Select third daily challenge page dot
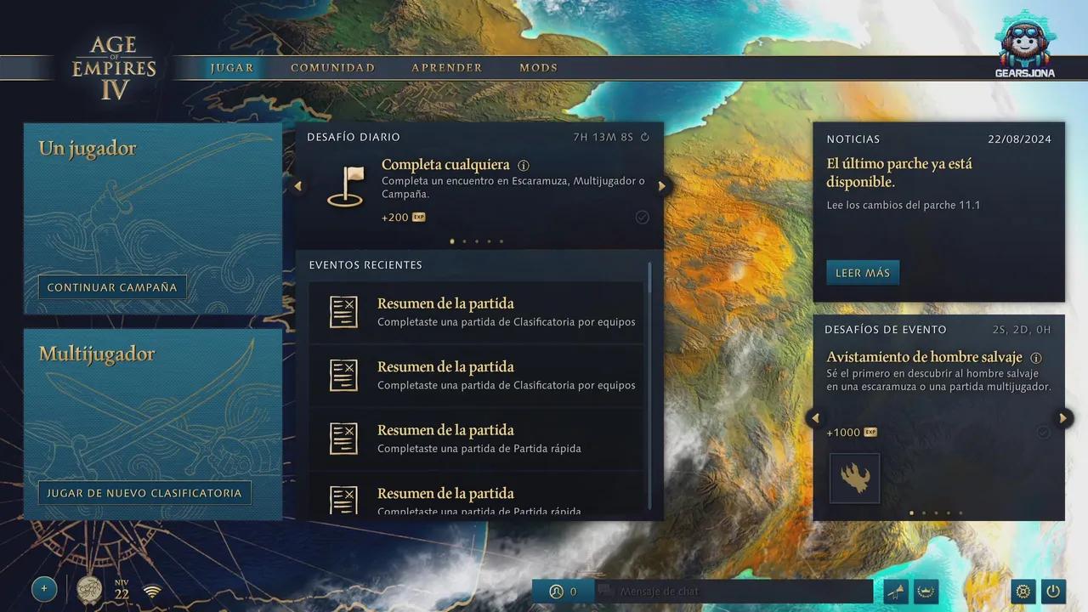The image size is (1088, 612). (x=477, y=241)
